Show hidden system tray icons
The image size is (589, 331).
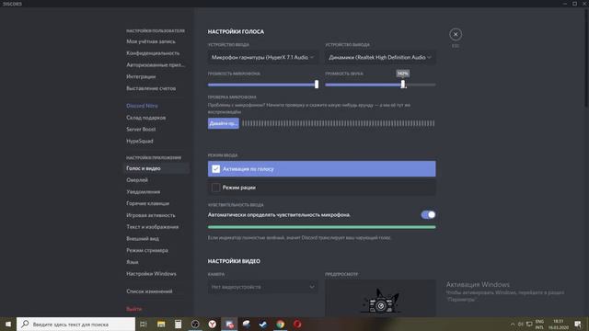(513, 324)
